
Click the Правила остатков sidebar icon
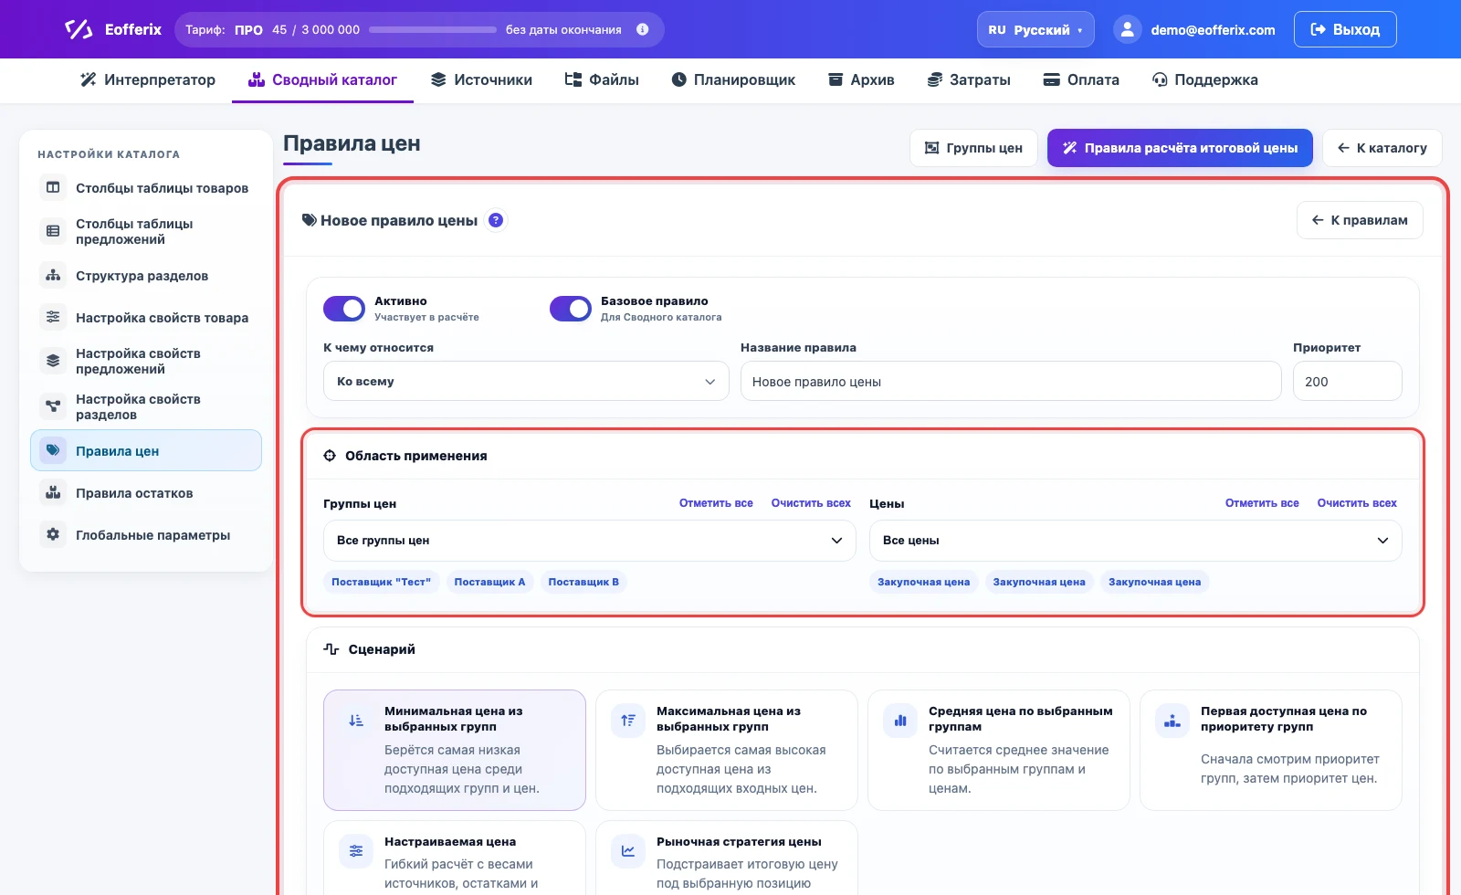[x=53, y=492]
